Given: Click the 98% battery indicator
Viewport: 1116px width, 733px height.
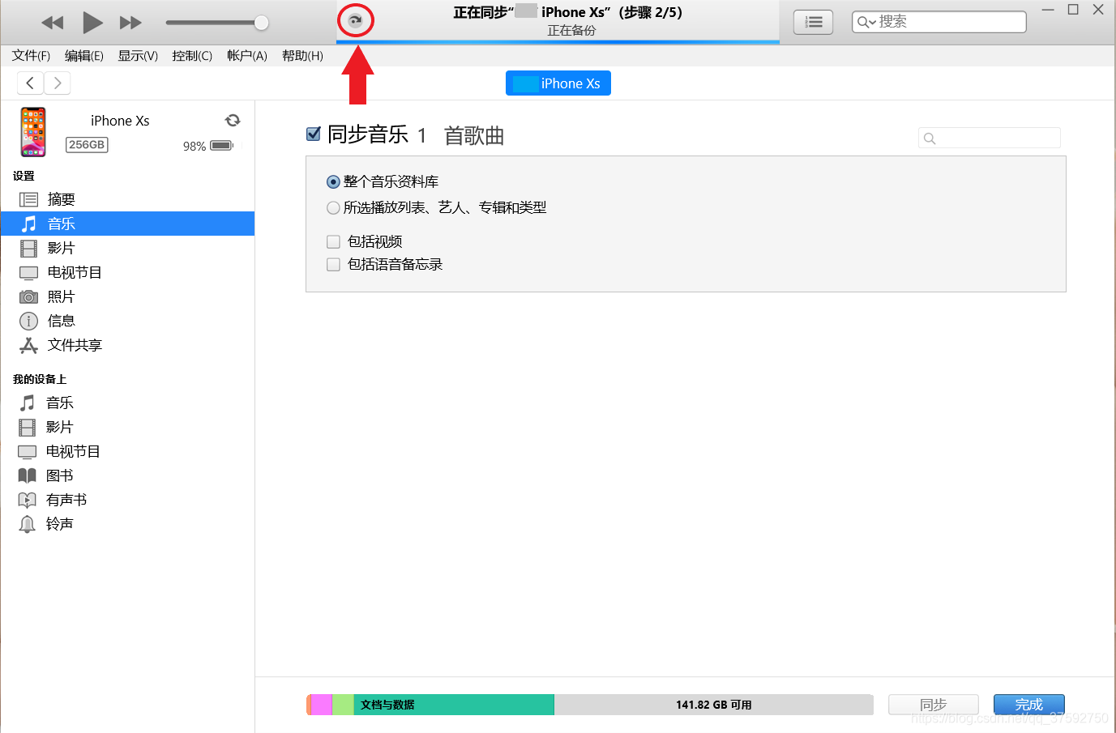Looking at the screenshot, I should click(208, 146).
